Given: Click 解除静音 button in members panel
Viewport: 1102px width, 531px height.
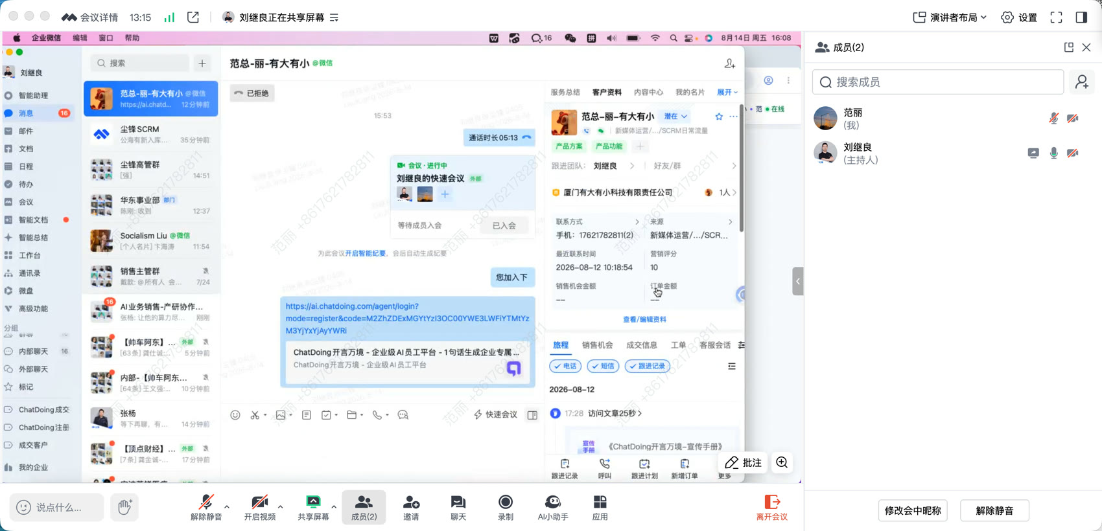Looking at the screenshot, I should (x=994, y=510).
